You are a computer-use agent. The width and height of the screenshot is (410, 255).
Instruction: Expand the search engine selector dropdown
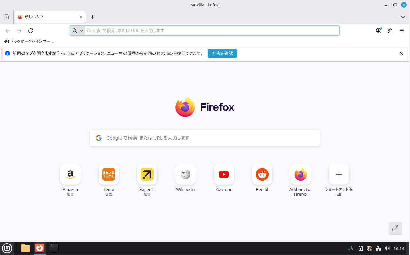coord(77,31)
